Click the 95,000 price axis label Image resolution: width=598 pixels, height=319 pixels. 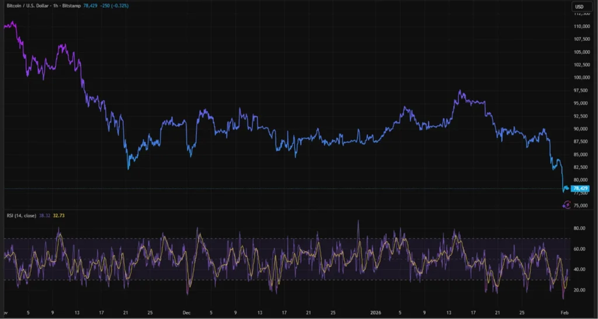tap(582, 103)
